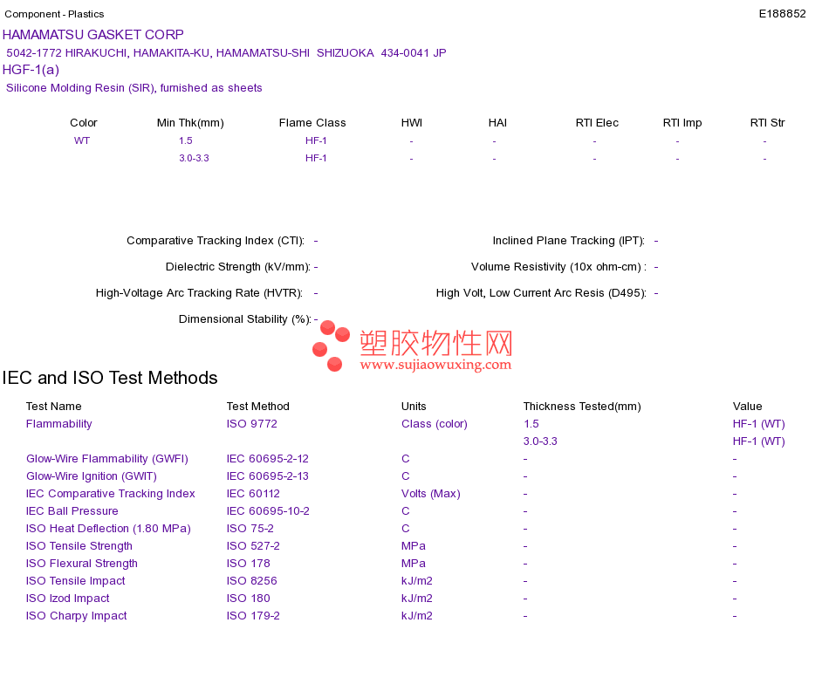Open the ISO 178 test method
Screen dimensions: 829x698
(x=249, y=564)
